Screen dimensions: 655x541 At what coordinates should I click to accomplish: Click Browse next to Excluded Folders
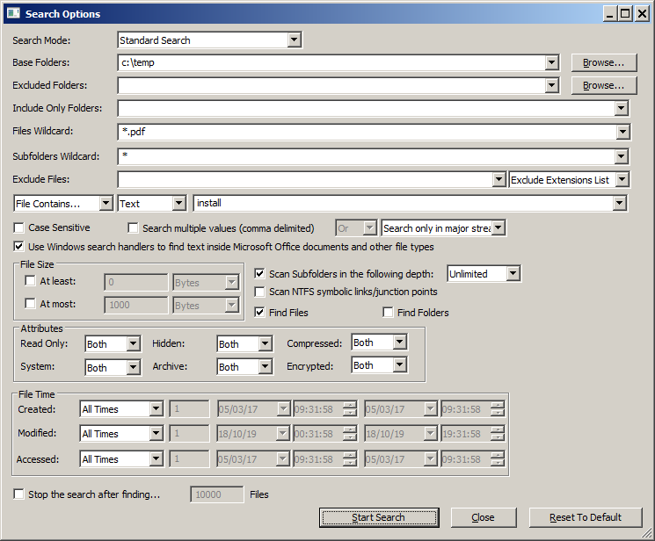point(603,85)
